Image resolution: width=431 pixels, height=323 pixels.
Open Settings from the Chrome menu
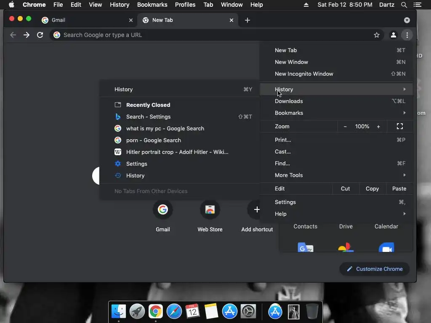[336, 202]
